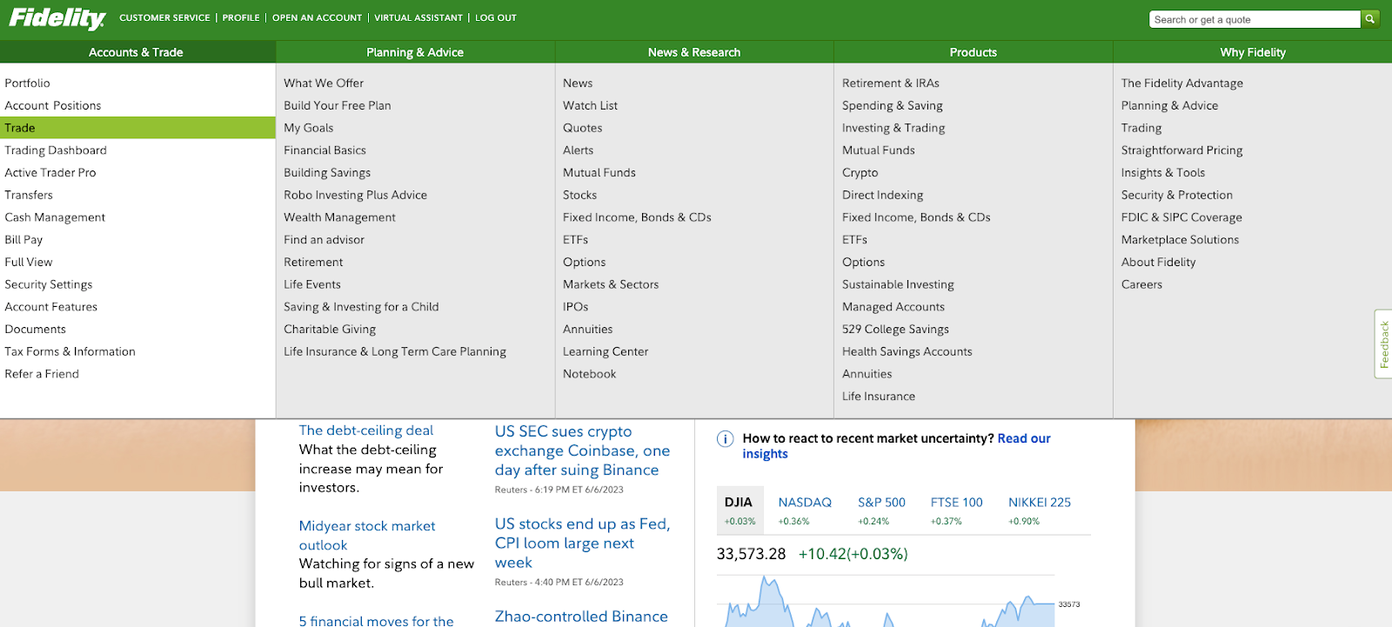This screenshot has width=1392, height=627.
Task: Open Cash Management
Action: click(x=55, y=217)
